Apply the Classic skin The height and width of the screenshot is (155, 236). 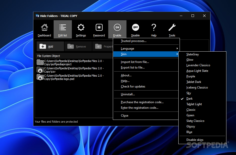point(202,110)
